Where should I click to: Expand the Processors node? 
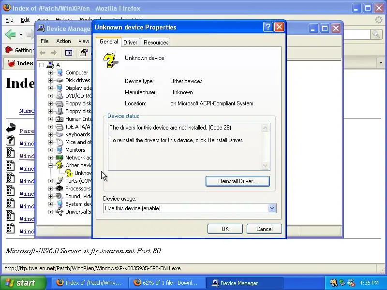coord(51,188)
